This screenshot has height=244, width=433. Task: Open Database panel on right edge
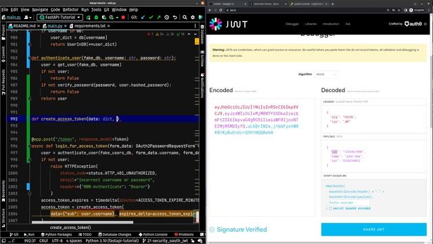point(202,35)
